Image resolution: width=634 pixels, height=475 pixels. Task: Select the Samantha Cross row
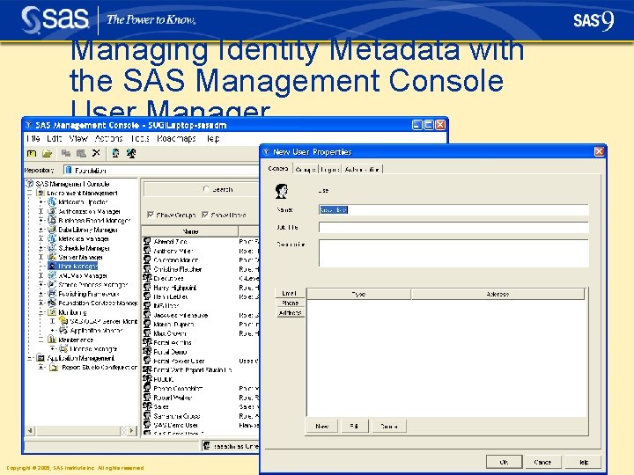pos(201,416)
